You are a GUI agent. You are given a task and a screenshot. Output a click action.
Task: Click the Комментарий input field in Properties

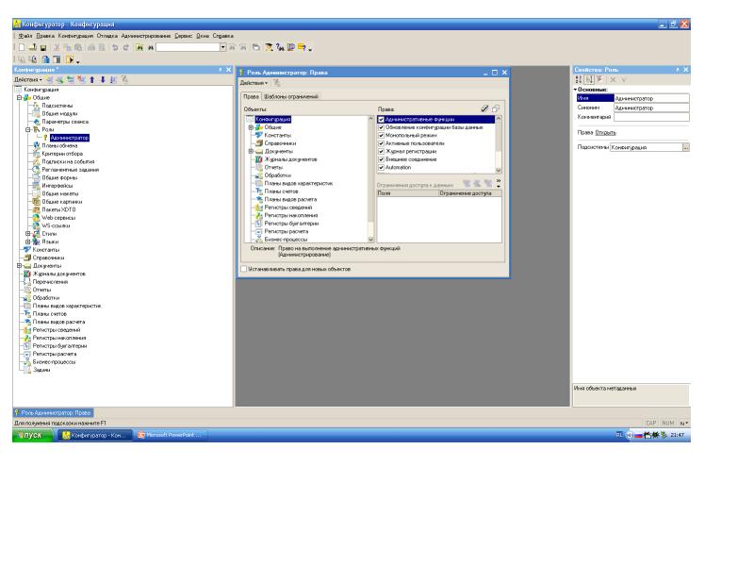click(651, 117)
